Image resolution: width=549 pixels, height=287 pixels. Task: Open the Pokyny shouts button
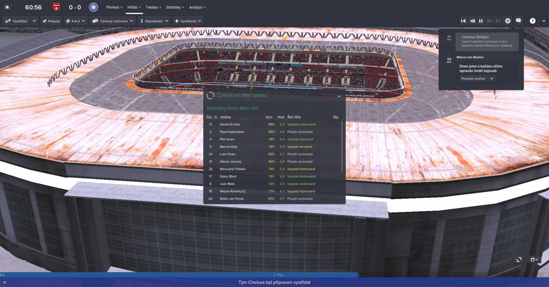[51, 21]
